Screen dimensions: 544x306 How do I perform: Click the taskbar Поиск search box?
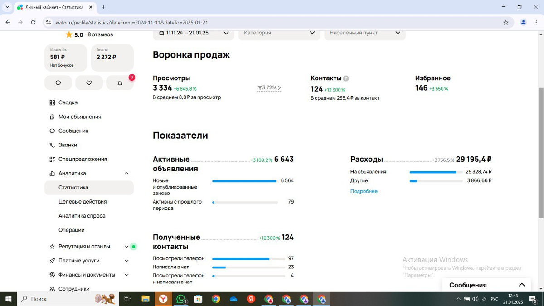click(x=68, y=299)
